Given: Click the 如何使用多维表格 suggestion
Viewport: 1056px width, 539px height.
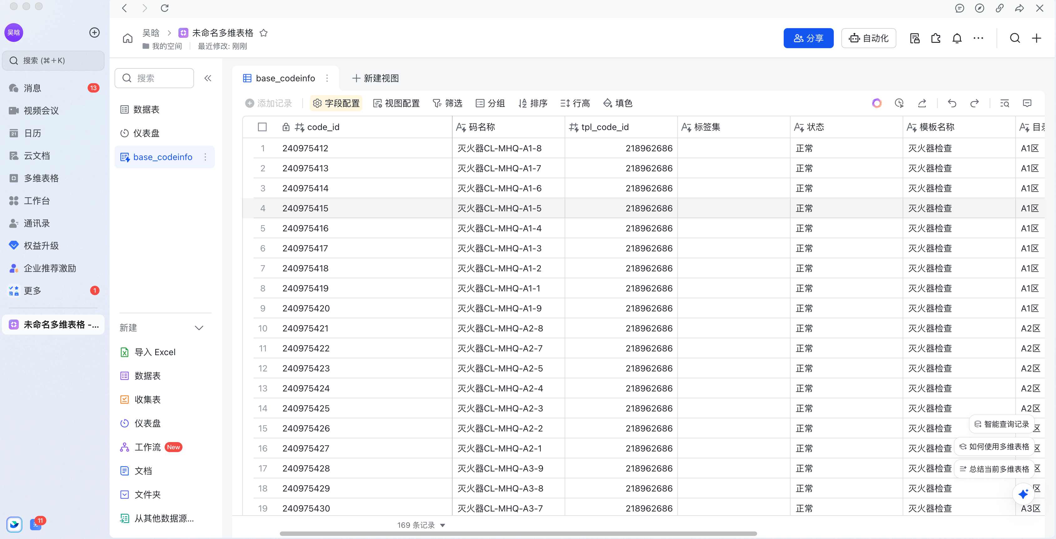Looking at the screenshot, I should [994, 446].
